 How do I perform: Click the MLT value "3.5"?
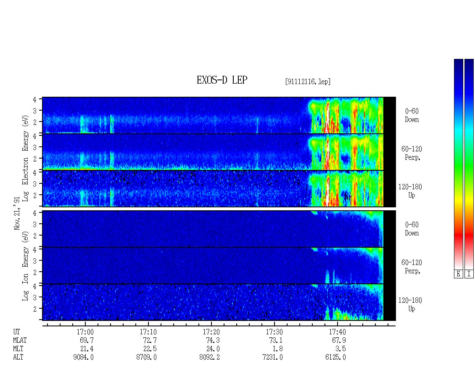pyautogui.click(x=340, y=349)
